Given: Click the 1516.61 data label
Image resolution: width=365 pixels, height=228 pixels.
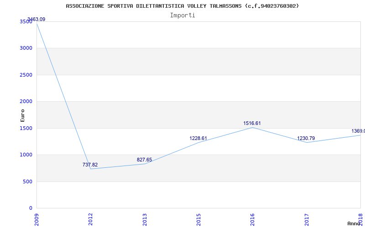Looking at the screenshot, I should click(x=252, y=123).
